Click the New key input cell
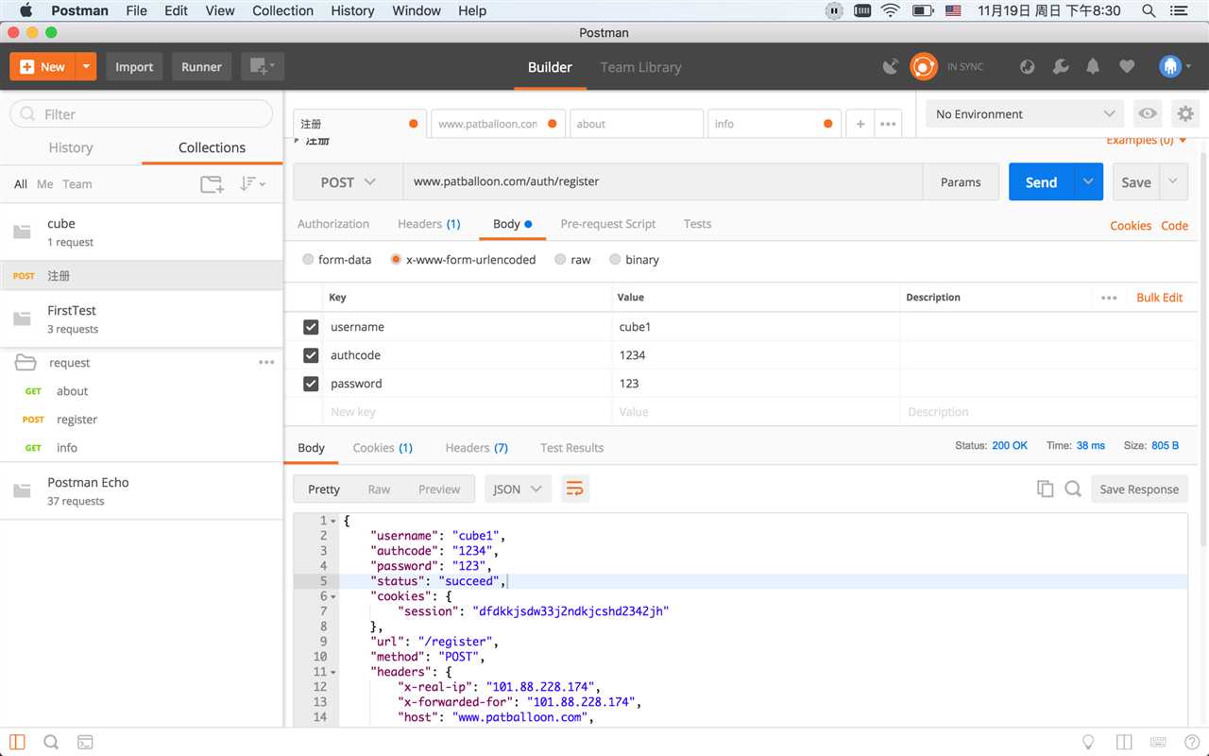1209x756 pixels. pos(467,412)
